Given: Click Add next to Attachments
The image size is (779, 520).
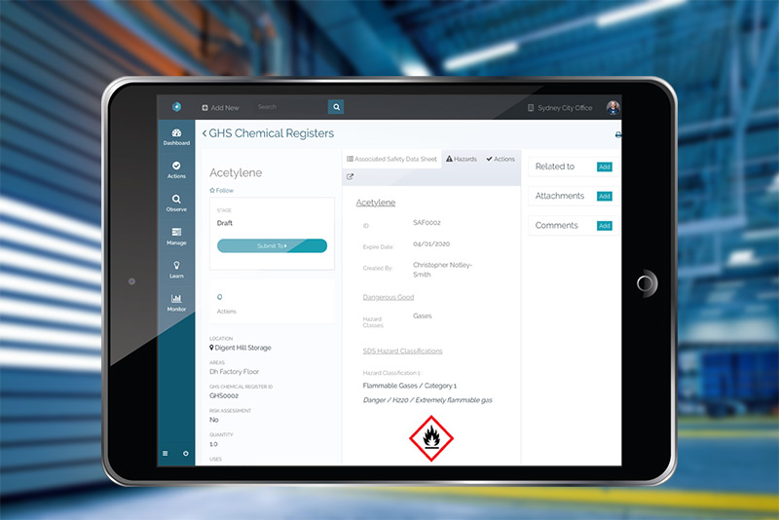Looking at the screenshot, I should [604, 197].
